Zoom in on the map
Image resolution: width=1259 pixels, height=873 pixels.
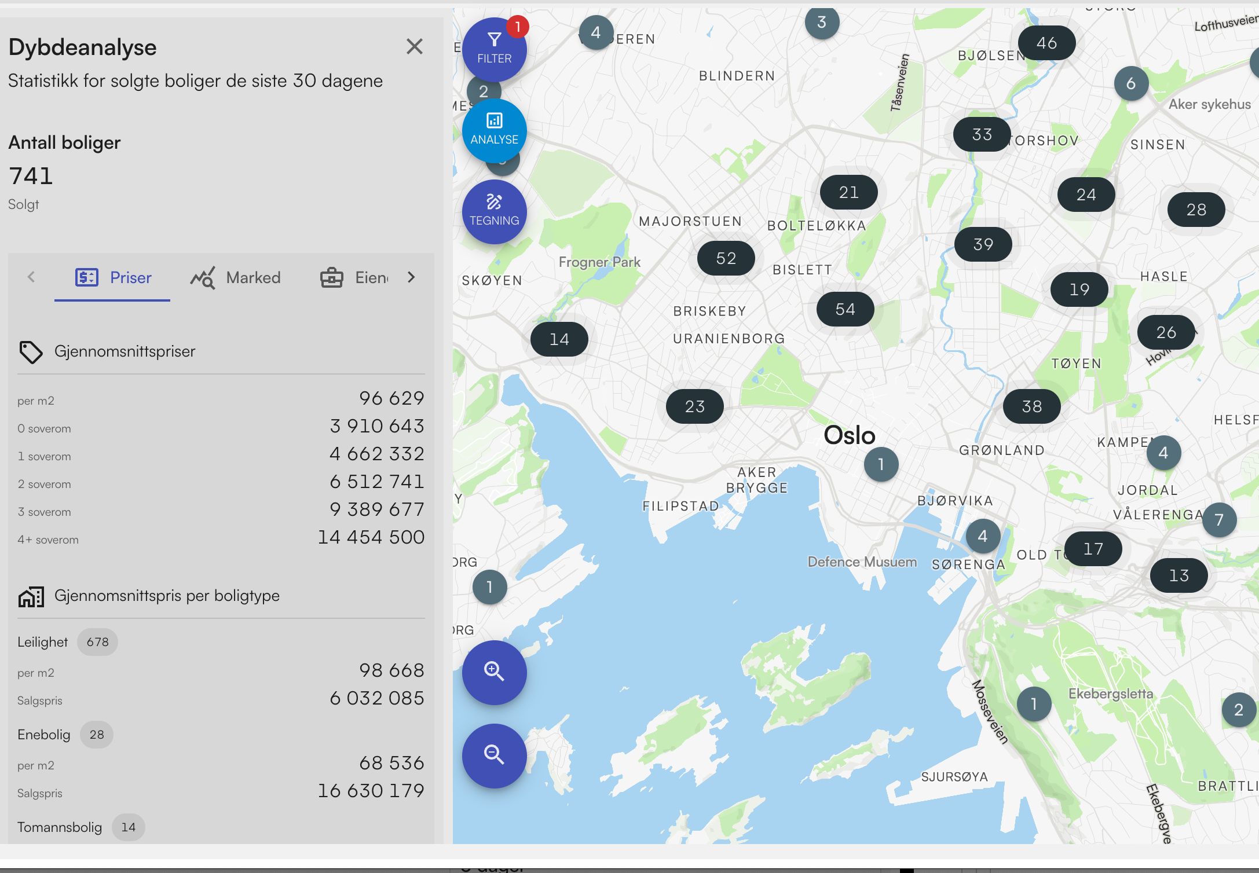point(494,672)
